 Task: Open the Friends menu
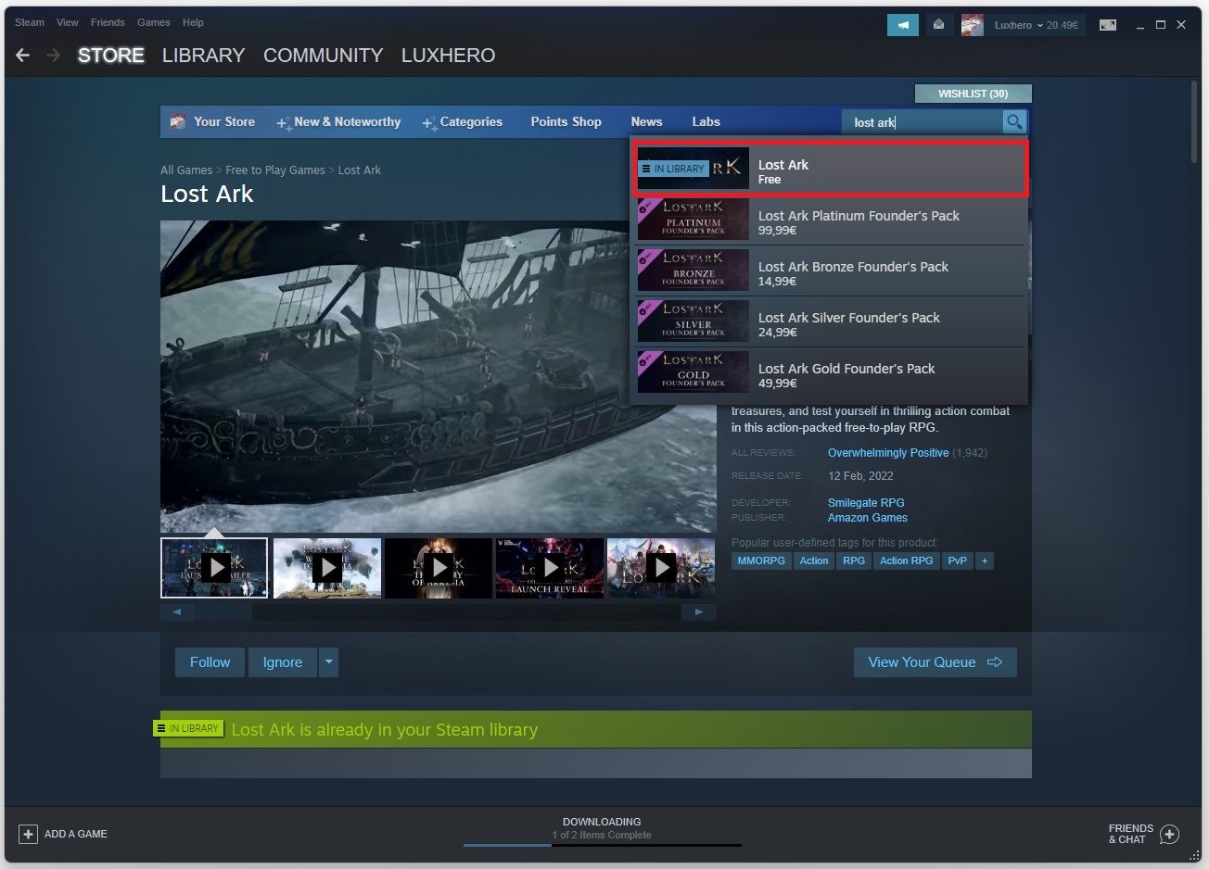tap(108, 22)
